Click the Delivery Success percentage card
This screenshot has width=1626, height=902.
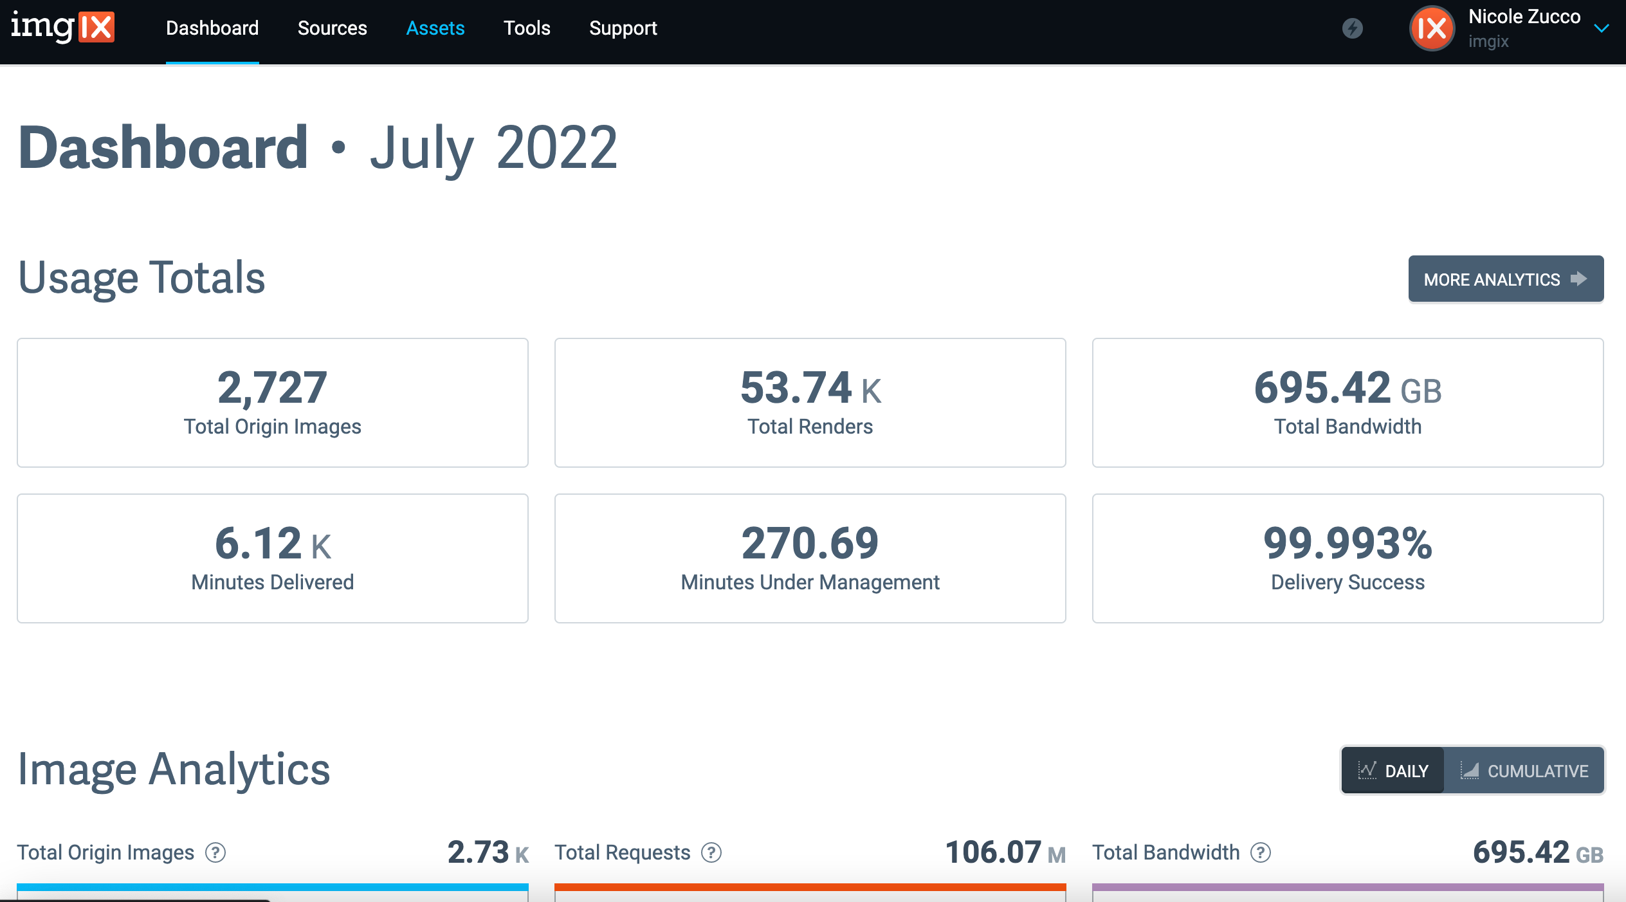(1347, 558)
